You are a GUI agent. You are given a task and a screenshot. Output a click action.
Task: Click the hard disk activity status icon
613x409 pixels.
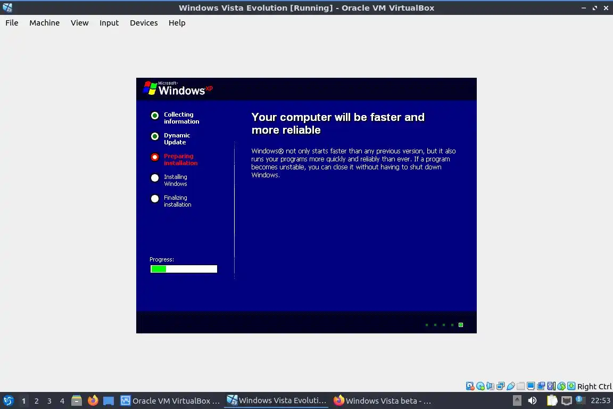pyautogui.click(x=470, y=386)
